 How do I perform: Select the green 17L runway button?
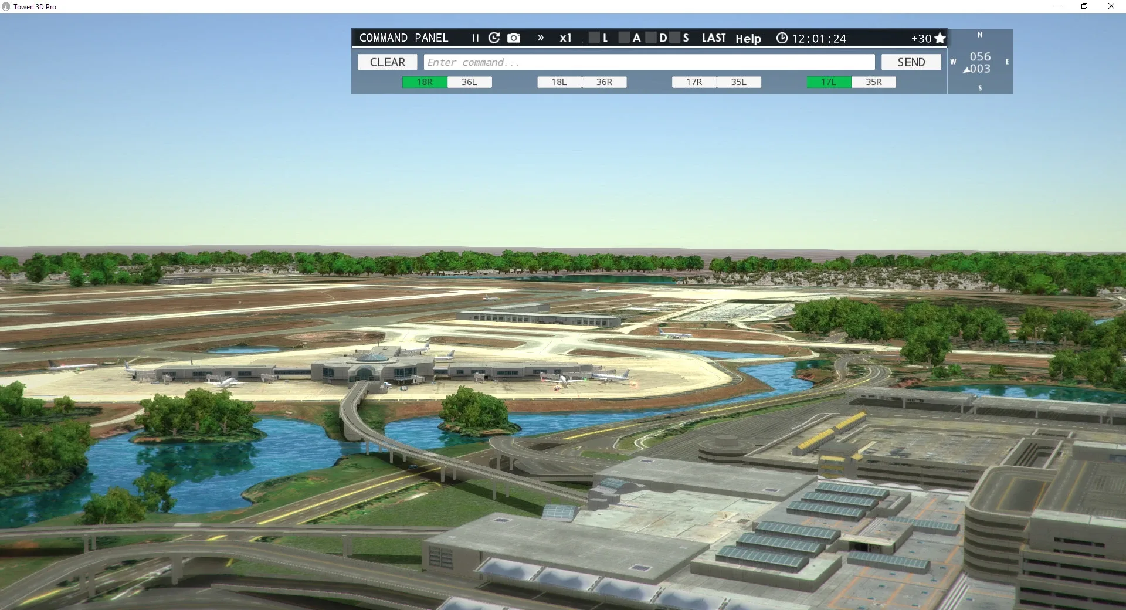[x=829, y=82]
